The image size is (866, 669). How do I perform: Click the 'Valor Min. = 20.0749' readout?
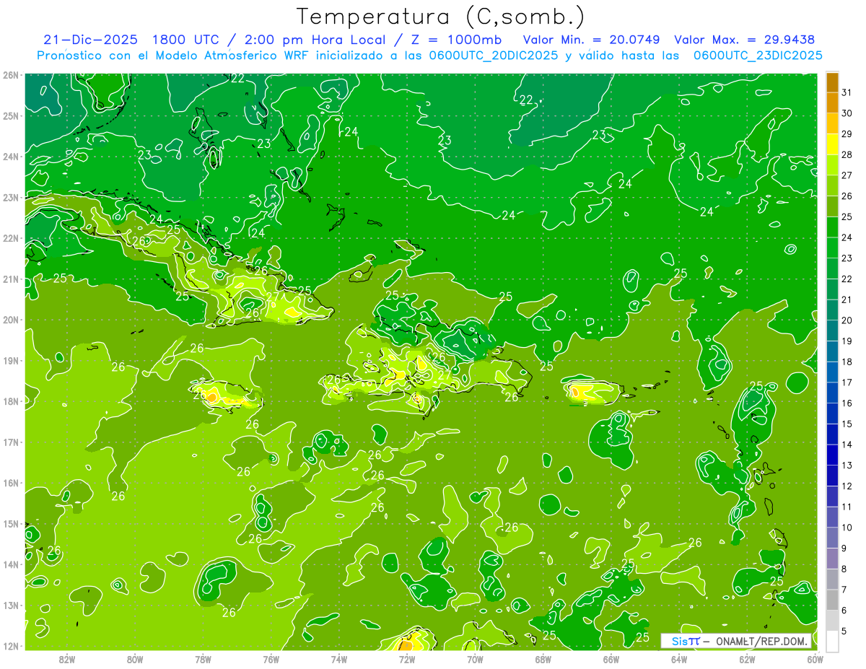pos(591,40)
